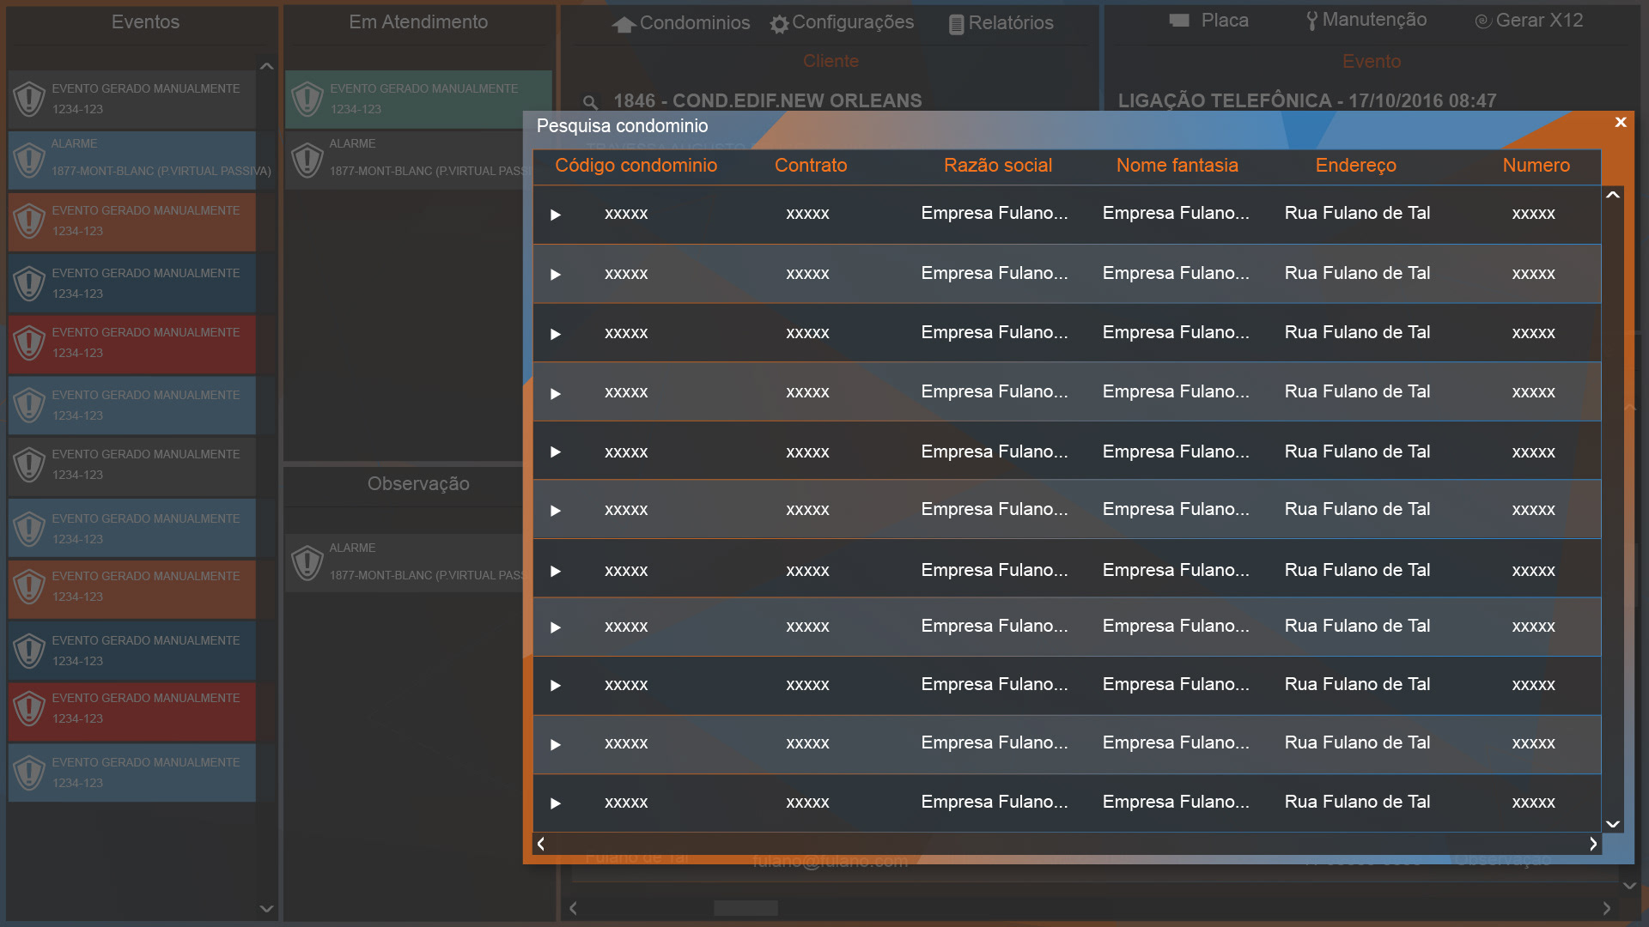Click the report icon beside Relatórios
The width and height of the screenshot is (1649, 927).
coord(956,24)
